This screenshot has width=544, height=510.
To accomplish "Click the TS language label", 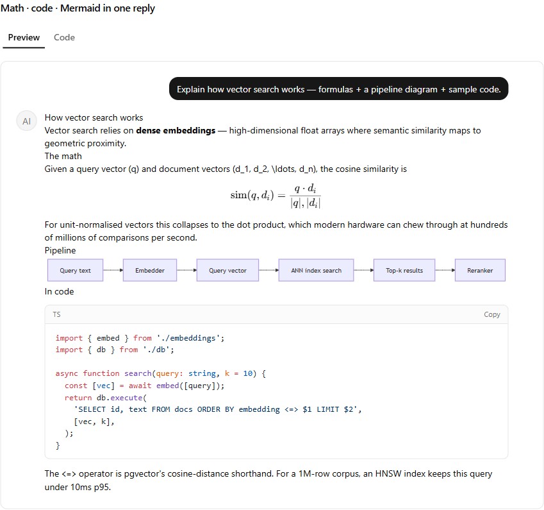I will point(56,314).
